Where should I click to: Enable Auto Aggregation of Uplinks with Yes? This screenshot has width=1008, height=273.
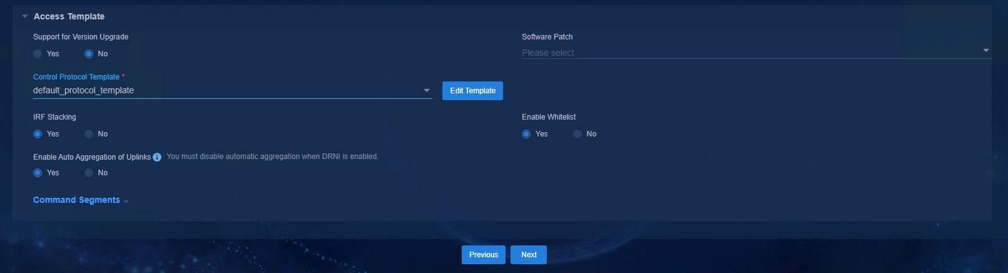(38, 173)
